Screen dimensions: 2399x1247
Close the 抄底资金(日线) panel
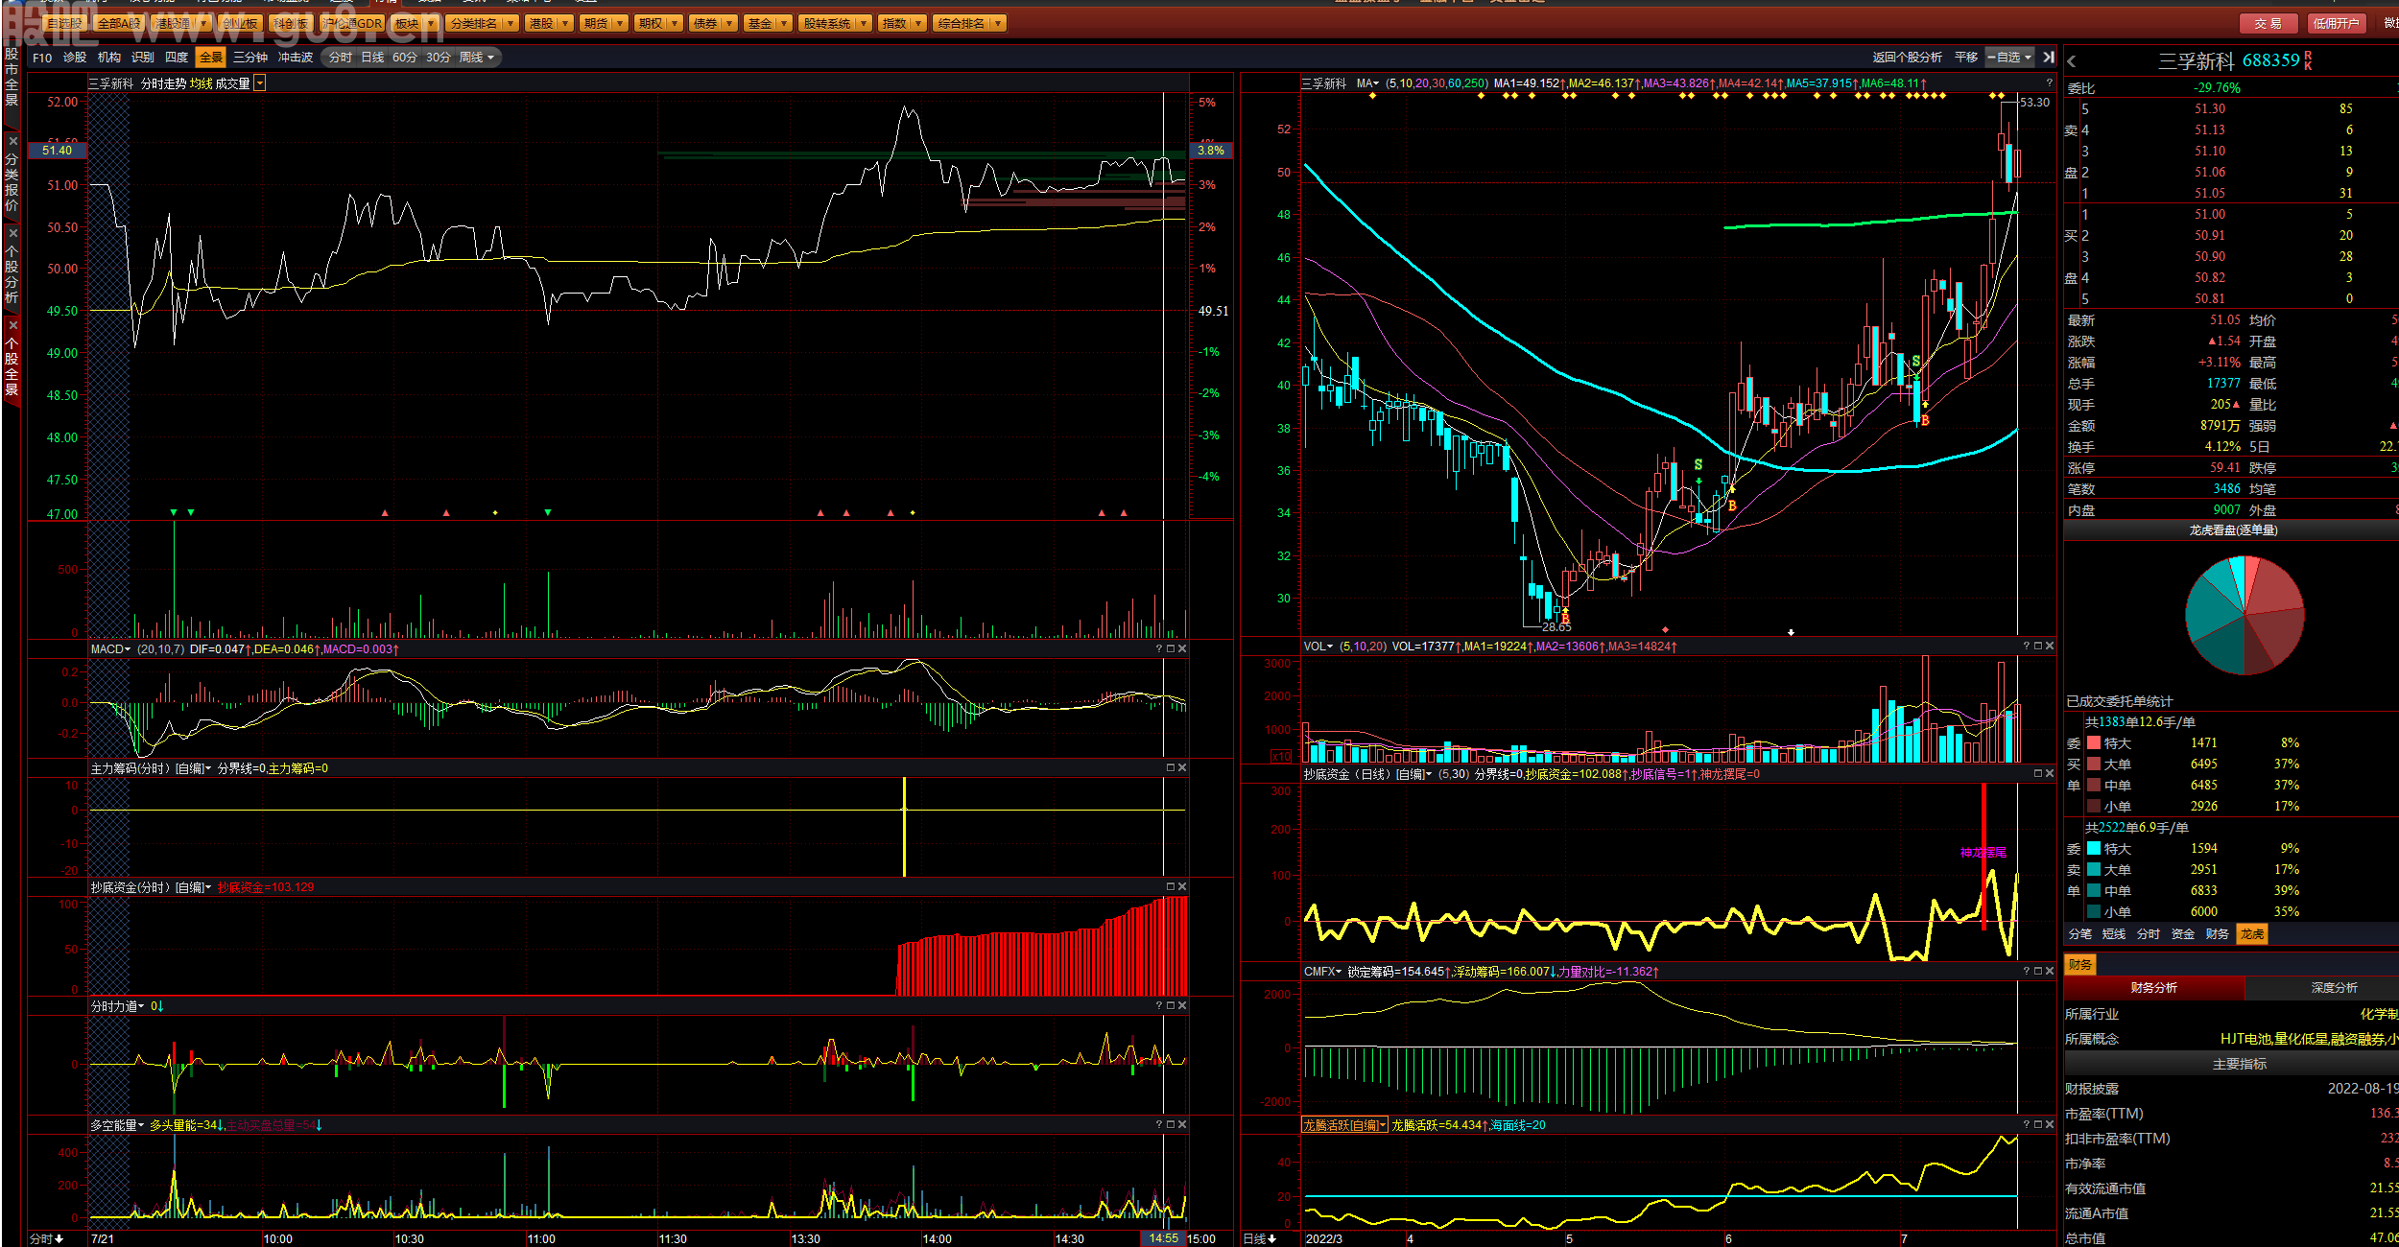point(2050,773)
